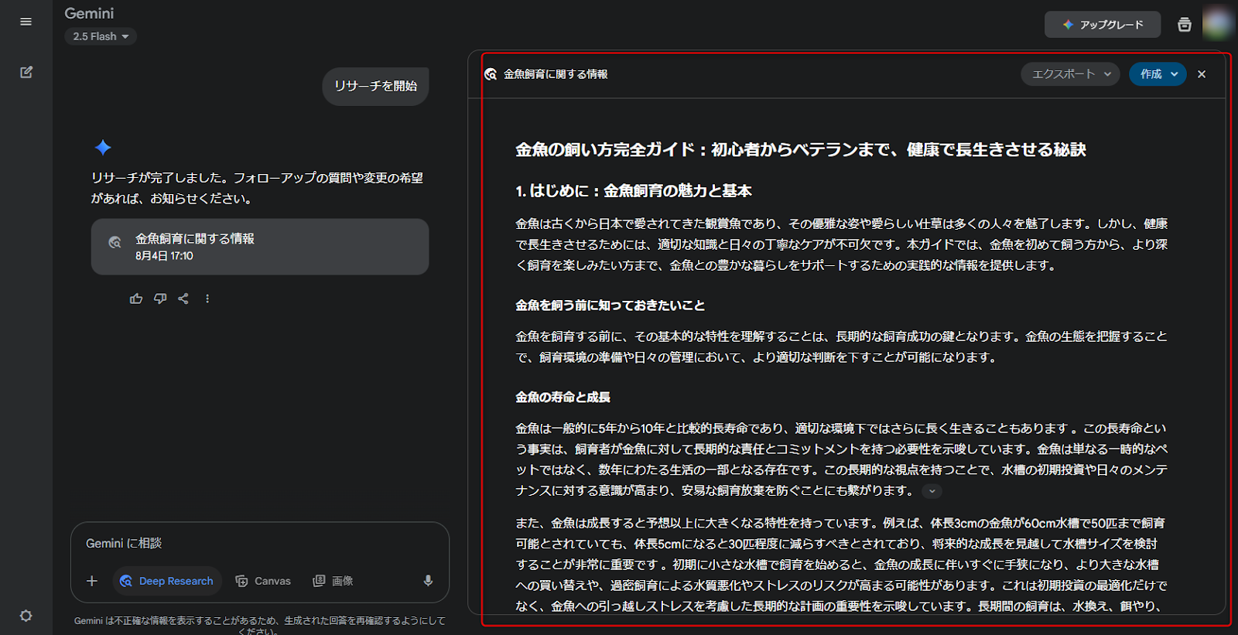Open the 2.5 Flash model dropdown
This screenshot has height=635, width=1238.
coord(101,36)
